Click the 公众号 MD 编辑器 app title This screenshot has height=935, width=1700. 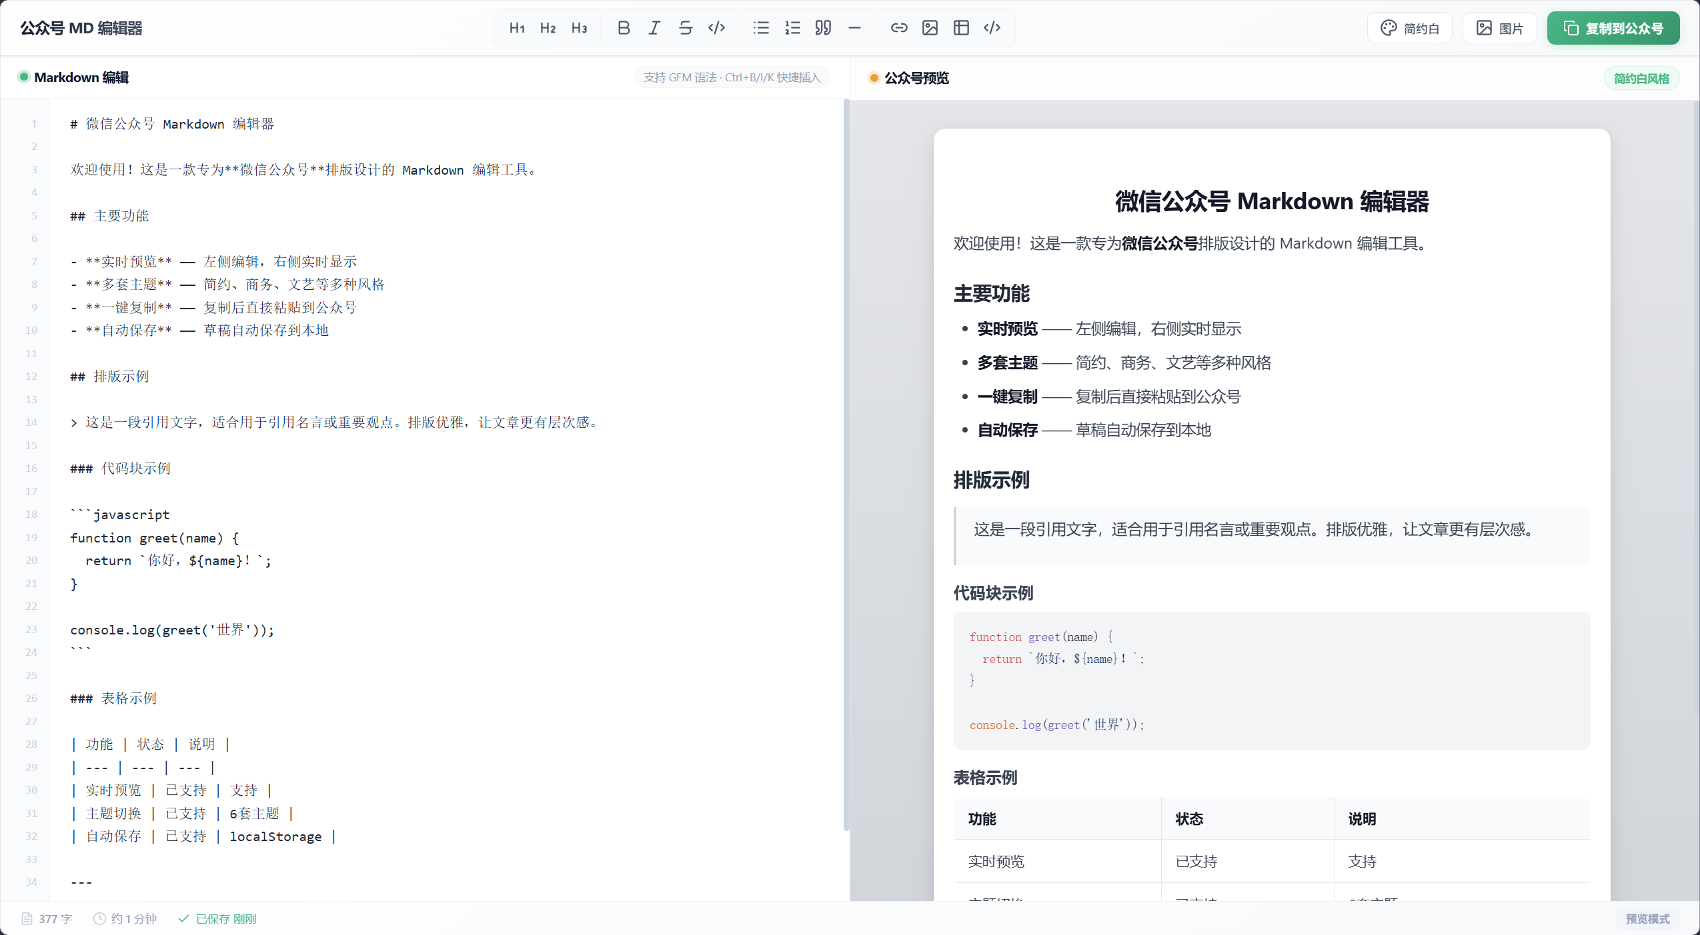(81, 28)
